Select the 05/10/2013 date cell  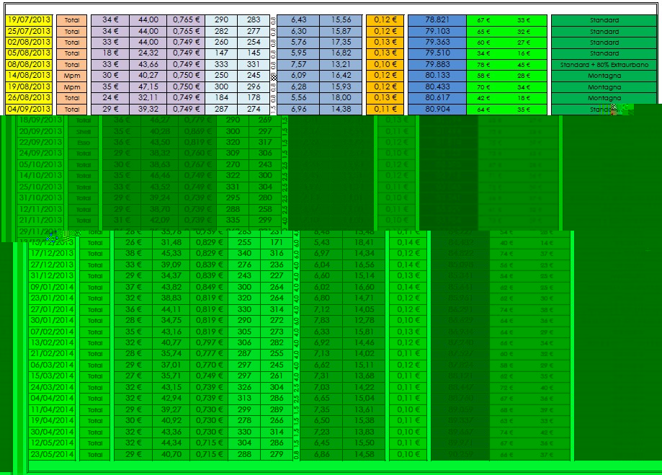pyautogui.click(x=40, y=165)
